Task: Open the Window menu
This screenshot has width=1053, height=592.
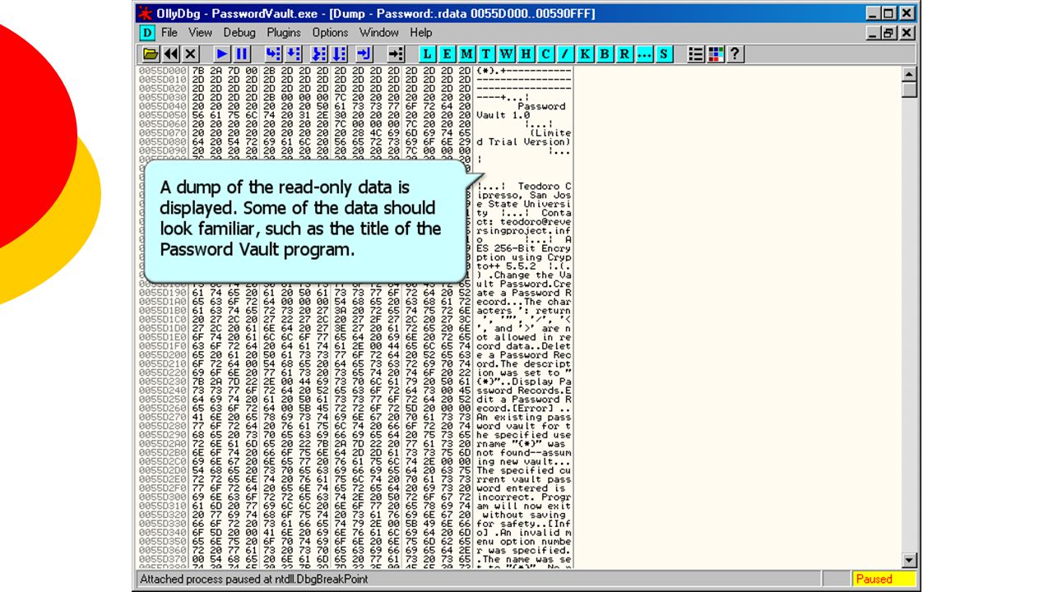Action: [x=379, y=33]
